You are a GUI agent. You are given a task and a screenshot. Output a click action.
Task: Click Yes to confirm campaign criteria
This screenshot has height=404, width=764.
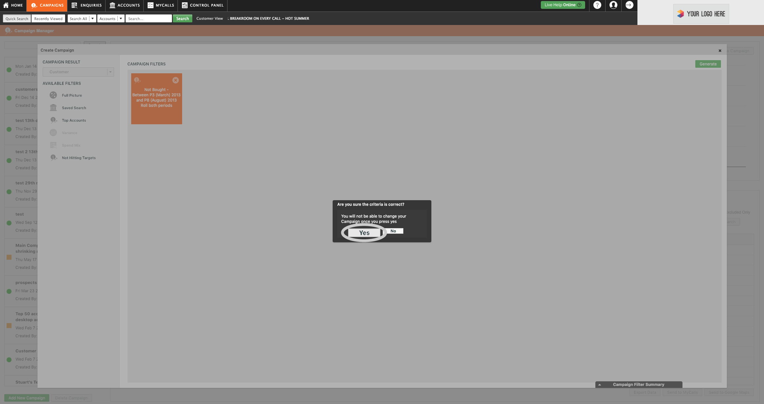pyautogui.click(x=363, y=232)
